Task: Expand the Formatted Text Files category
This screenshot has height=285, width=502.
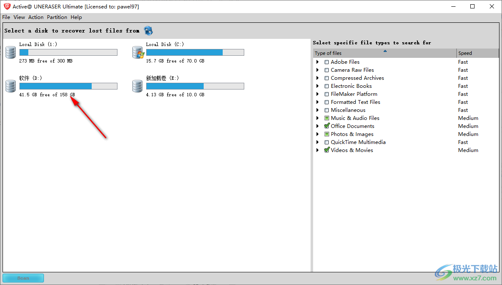Action: (318, 102)
